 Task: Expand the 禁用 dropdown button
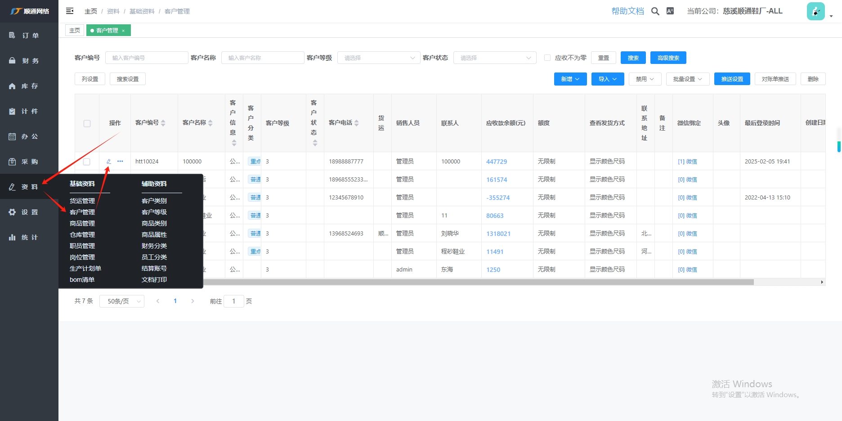[x=645, y=79]
